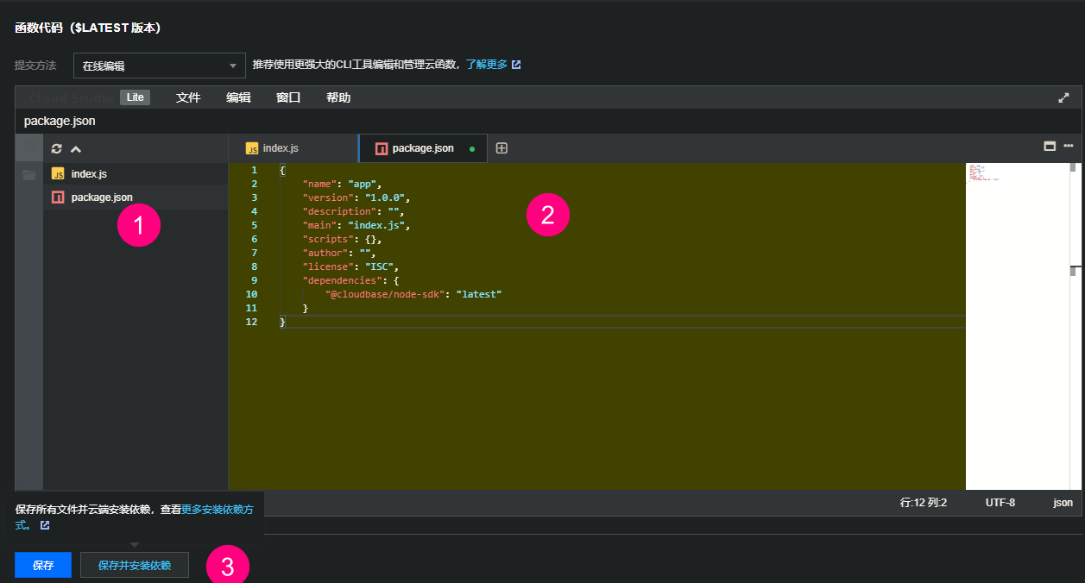This screenshot has height=583, width=1085.
Task: Refresh the file tree
Action: point(57,148)
